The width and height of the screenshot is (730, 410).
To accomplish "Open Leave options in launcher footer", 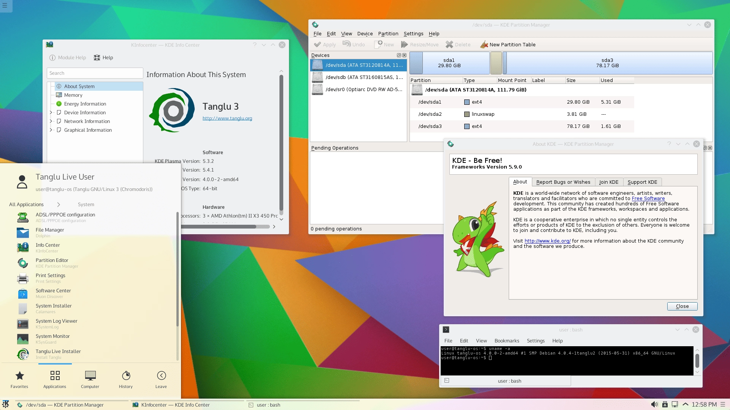I will pos(161,380).
